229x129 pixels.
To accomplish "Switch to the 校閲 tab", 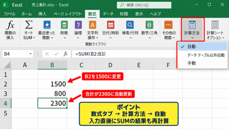I will [x=124, y=14].
